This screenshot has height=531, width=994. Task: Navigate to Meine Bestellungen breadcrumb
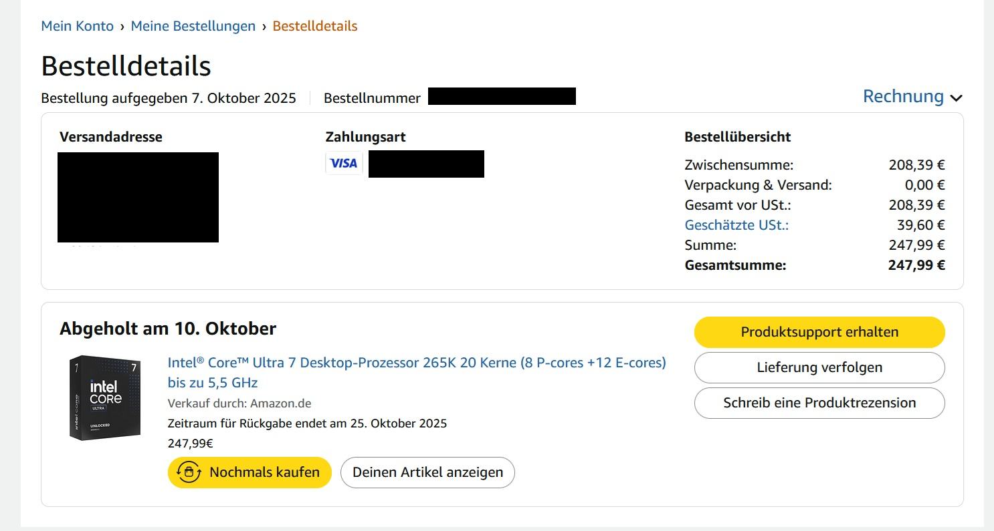click(193, 26)
